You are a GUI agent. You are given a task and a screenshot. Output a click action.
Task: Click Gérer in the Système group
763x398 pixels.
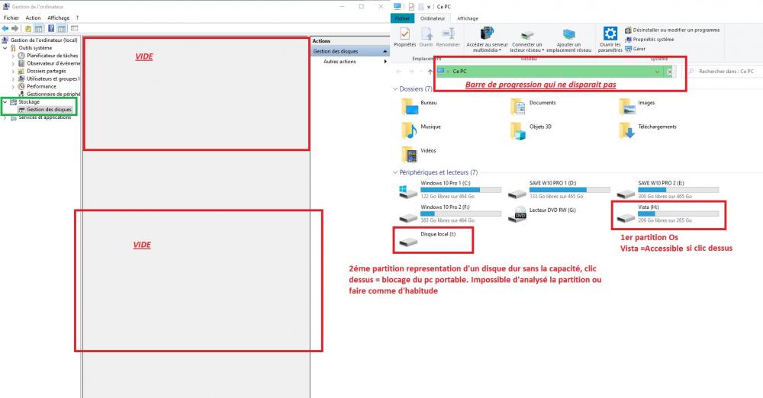click(636, 49)
